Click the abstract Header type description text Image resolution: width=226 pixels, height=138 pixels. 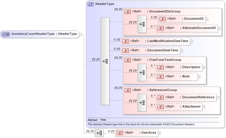coord(141,124)
